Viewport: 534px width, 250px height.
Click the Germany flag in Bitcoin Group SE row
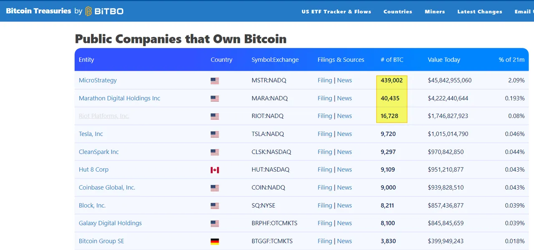[215, 241]
